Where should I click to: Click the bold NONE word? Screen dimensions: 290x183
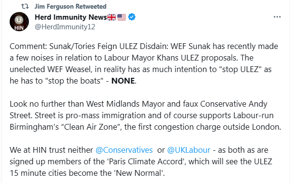pos(123,81)
